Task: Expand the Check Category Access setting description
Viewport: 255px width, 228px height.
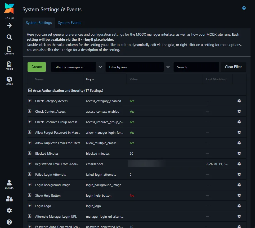Action: coord(29,101)
